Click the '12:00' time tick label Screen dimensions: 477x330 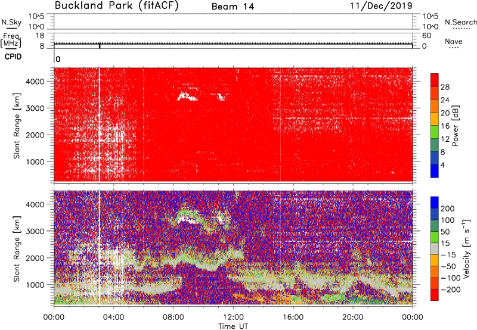coord(233,317)
